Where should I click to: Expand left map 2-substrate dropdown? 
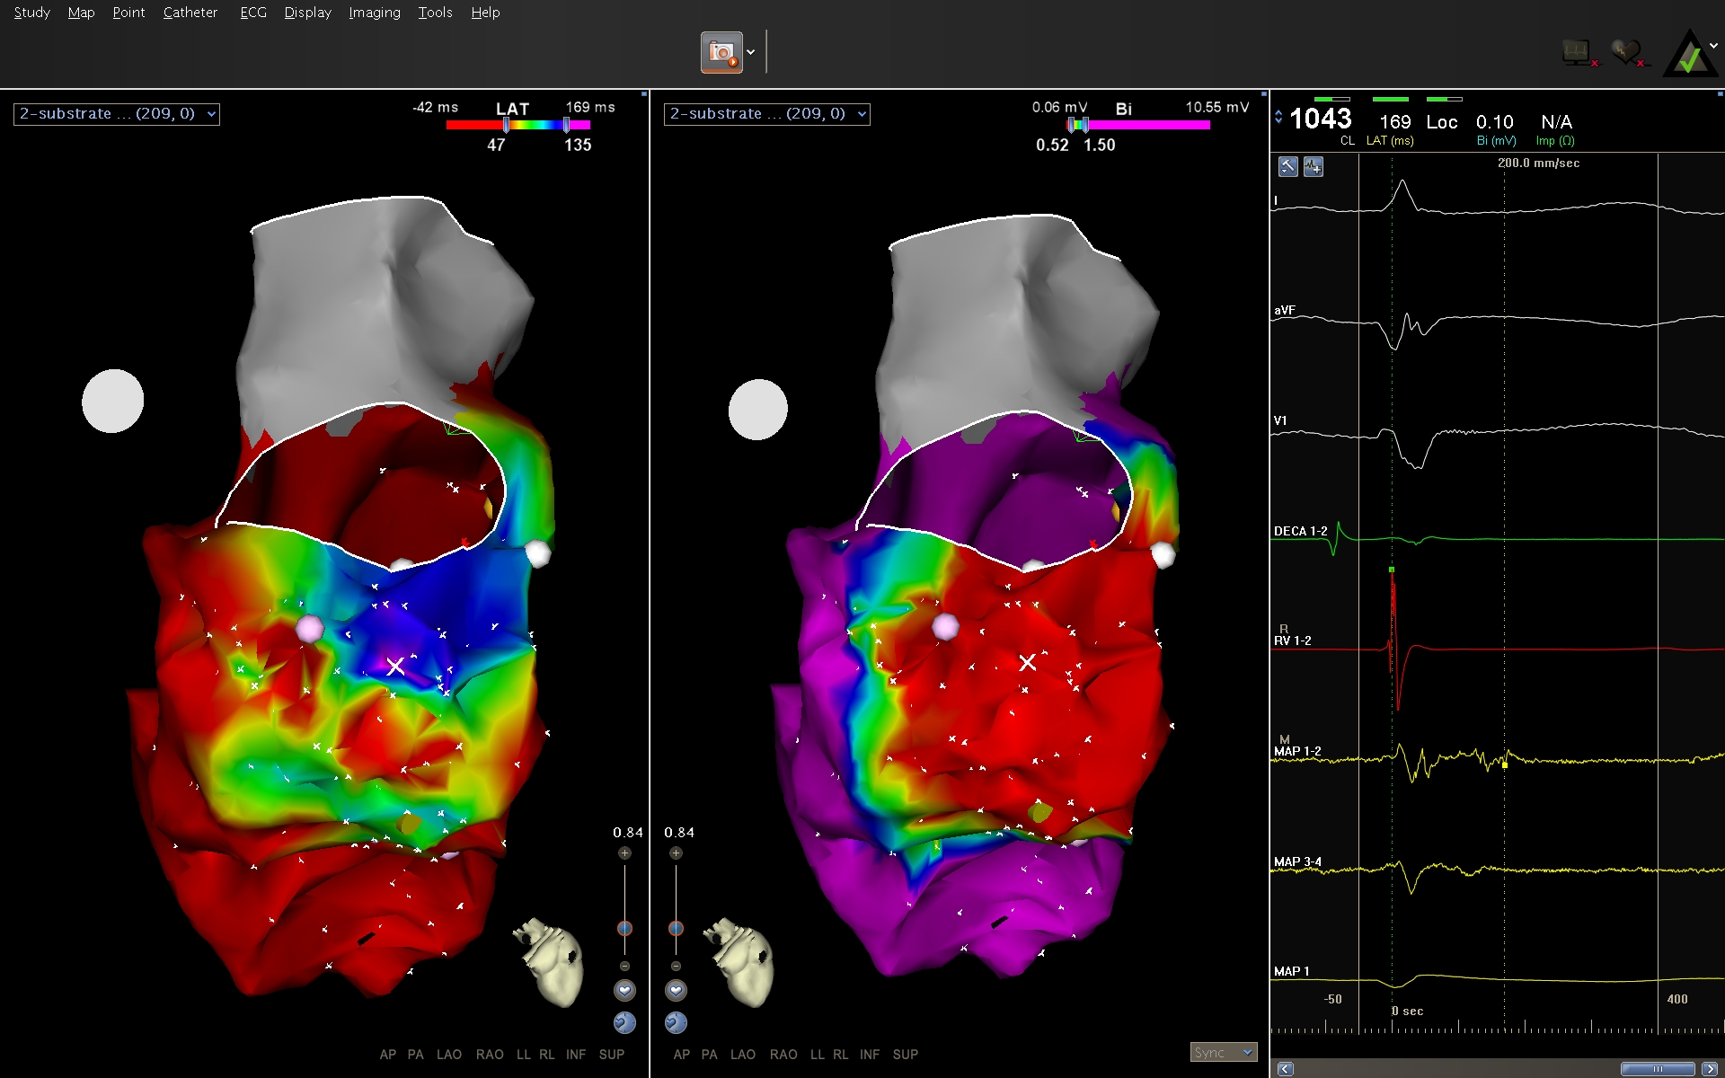tap(211, 114)
